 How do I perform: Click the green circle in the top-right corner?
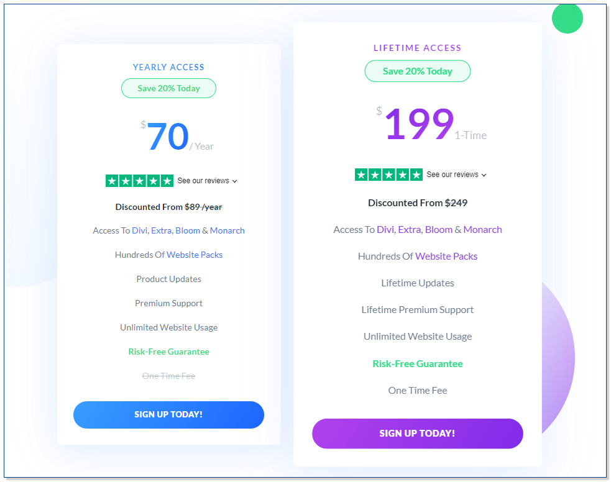[x=566, y=19]
